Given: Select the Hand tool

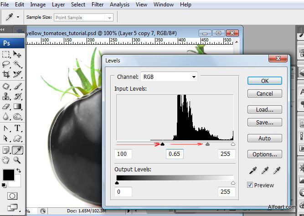Looking at the screenshot, I should tap(6, 160).
